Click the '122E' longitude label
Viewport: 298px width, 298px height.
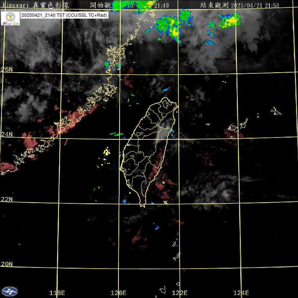click(x=180, y=293)
